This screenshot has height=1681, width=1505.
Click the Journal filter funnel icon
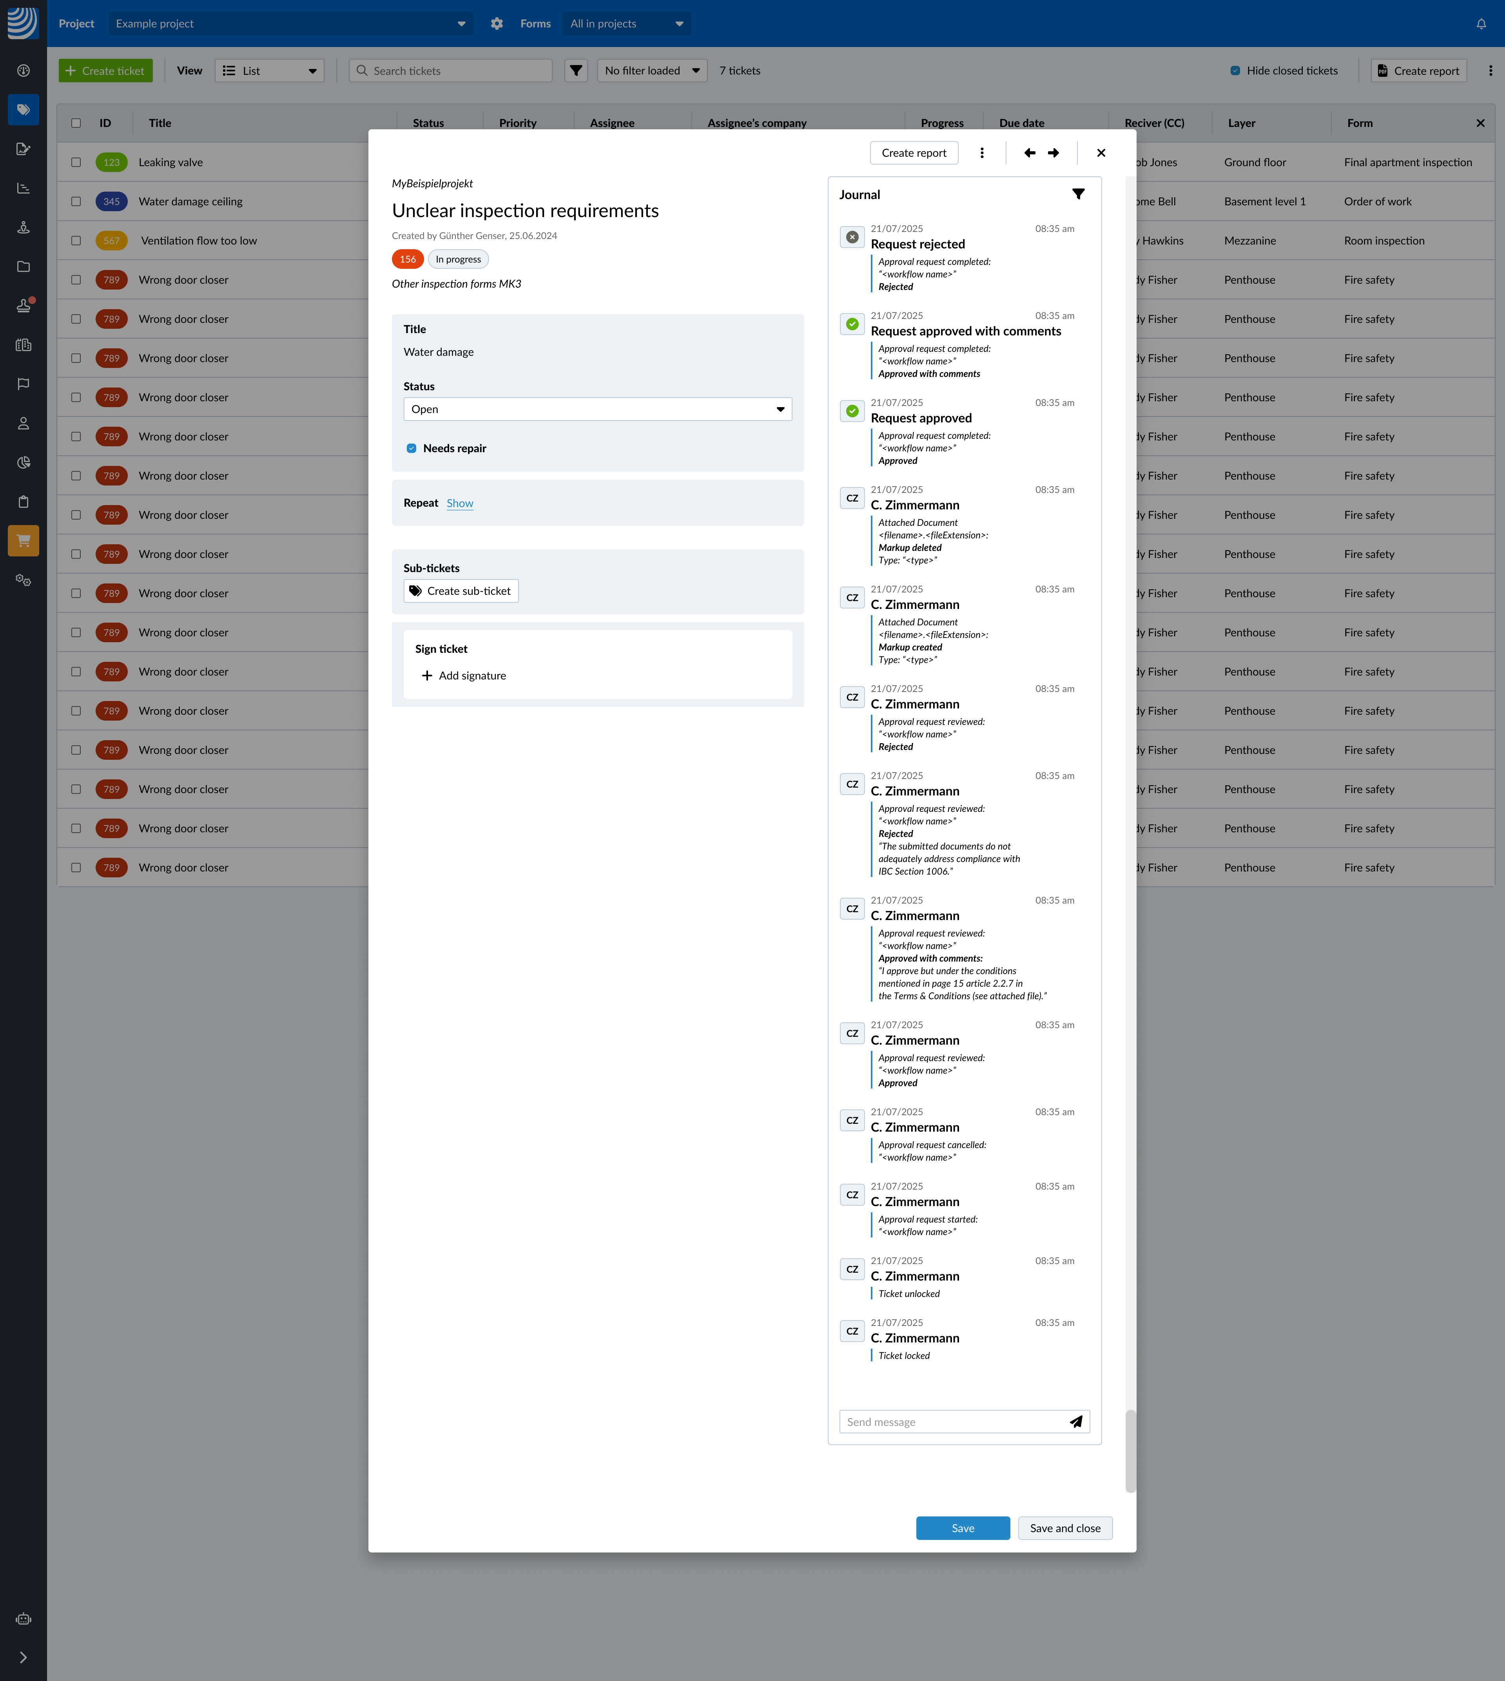[1078, 194]
